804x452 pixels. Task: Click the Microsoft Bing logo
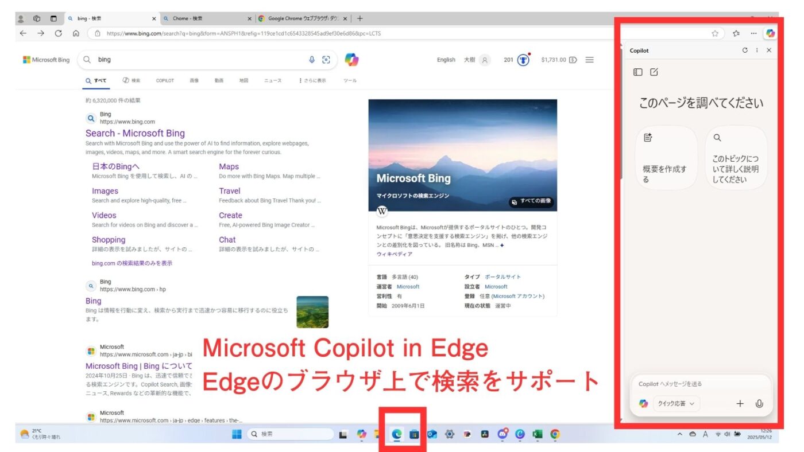coord(46,60)
